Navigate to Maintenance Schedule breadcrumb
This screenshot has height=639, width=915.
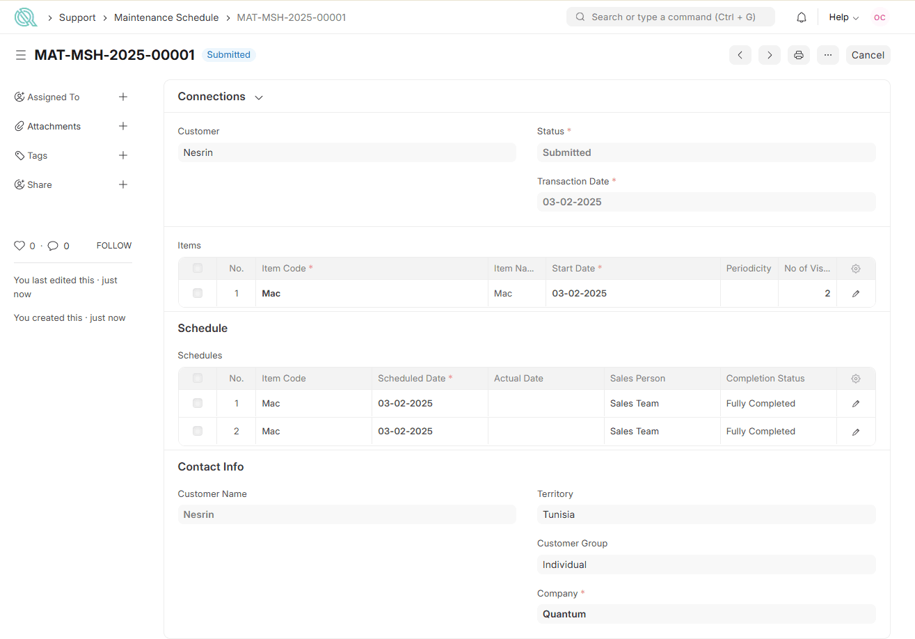tap(166, 17)
